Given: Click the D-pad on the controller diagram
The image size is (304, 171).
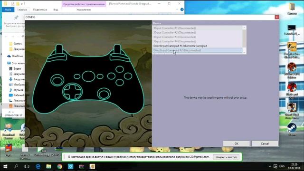Looking at the screenshot, I should [72, 92].
